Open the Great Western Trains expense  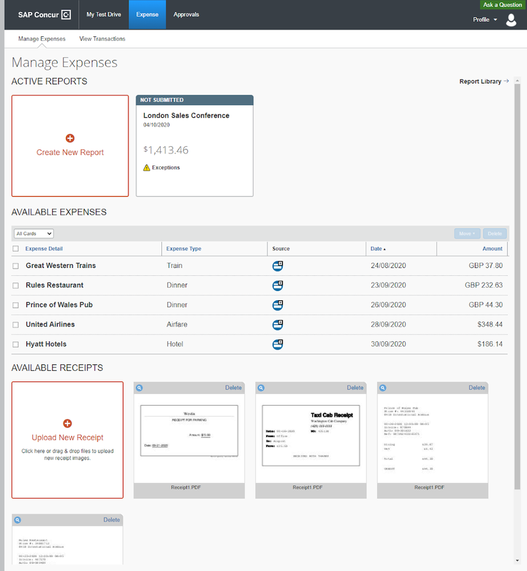[61, 266]
